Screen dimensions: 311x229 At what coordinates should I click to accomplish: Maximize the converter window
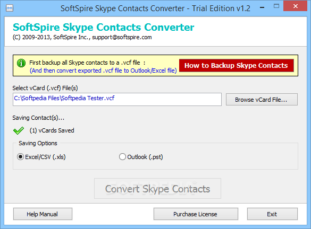pyautogui.click(x=276, y=6)
